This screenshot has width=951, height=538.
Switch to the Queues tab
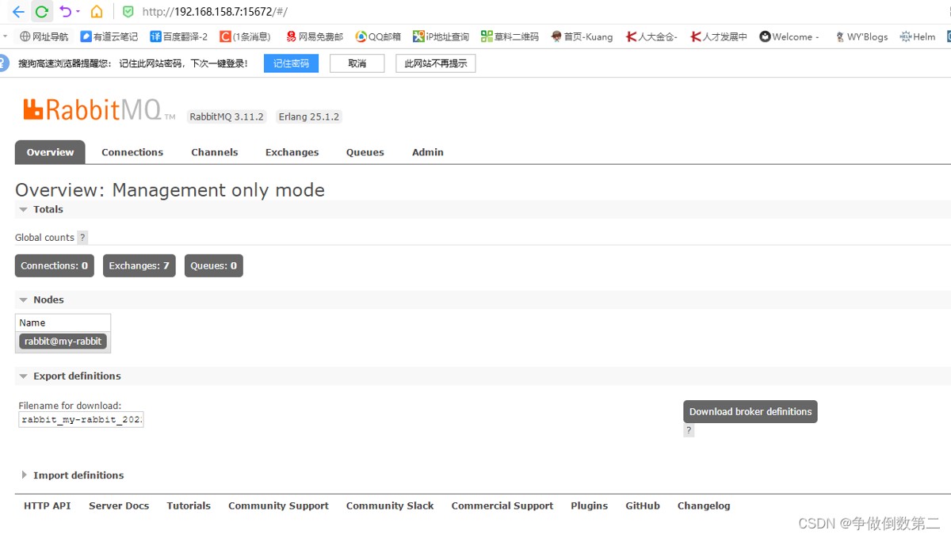point(365,152)
